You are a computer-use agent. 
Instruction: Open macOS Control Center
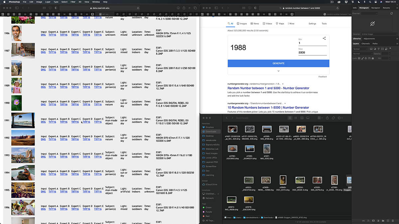pyautogui.click(x=376, y=2)
